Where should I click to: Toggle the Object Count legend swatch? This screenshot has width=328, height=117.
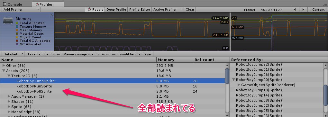[17, 37]
